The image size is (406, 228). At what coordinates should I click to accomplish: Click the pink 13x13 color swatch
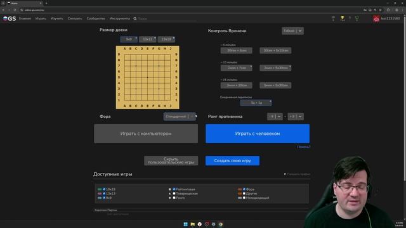coord(100,193)
